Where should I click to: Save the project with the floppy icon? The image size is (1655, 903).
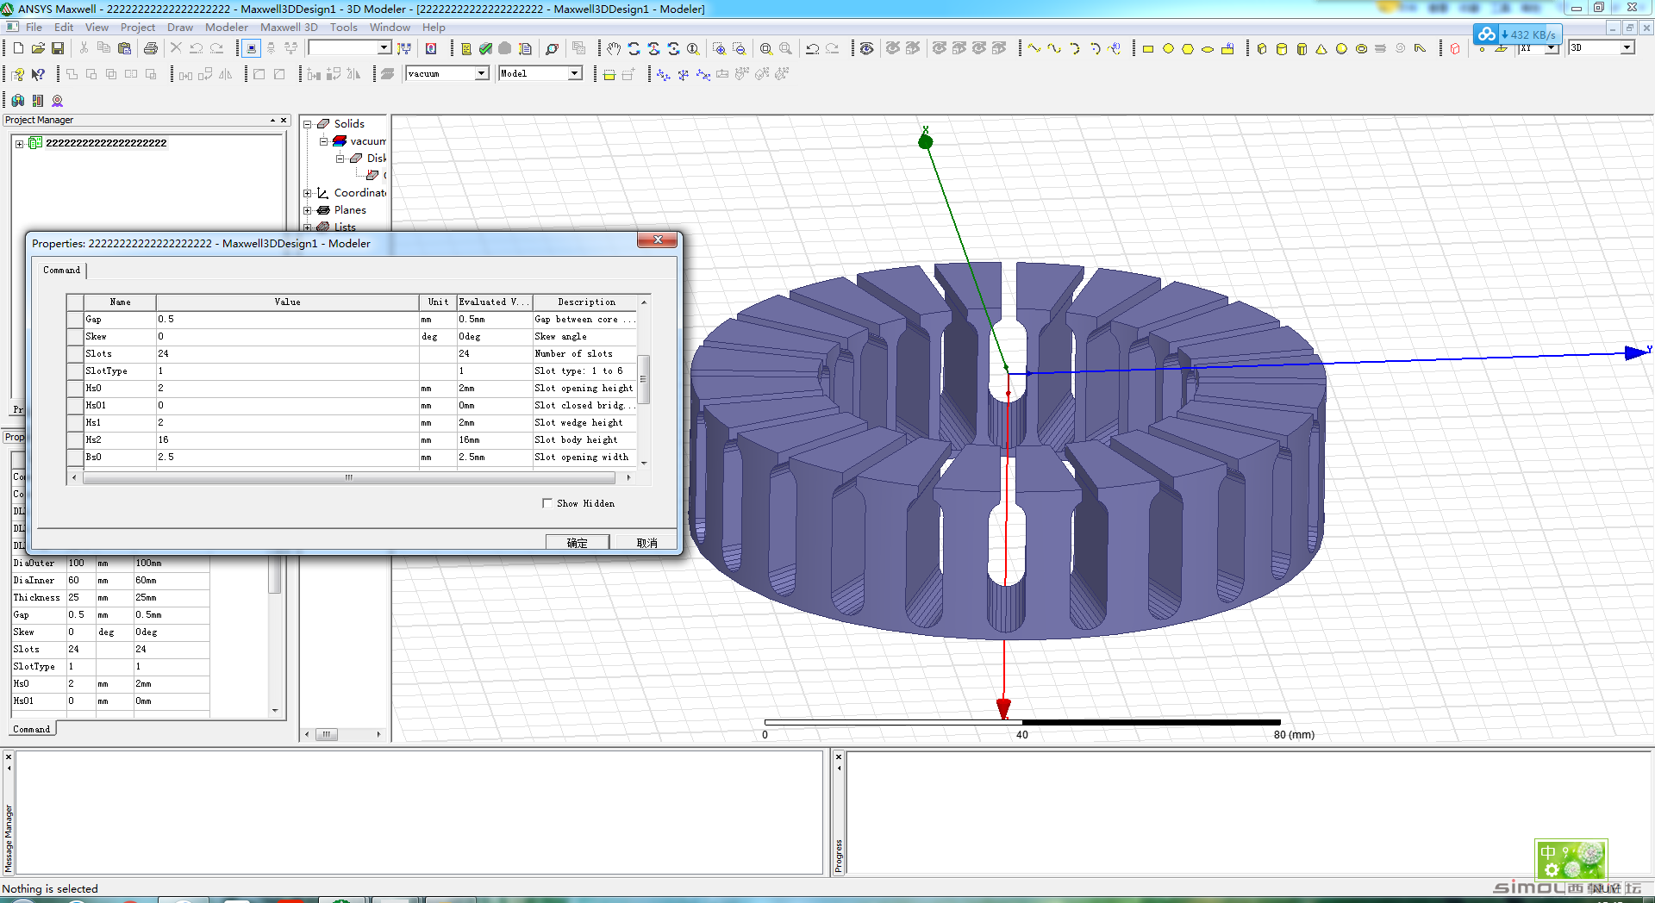[x=58, y=48]
